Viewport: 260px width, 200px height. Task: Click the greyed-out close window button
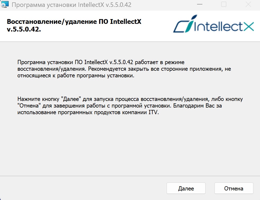click(x=248, y=5)
